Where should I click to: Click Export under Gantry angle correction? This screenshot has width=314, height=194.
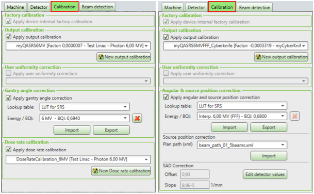pyautogui.click(x=111, y=130)
